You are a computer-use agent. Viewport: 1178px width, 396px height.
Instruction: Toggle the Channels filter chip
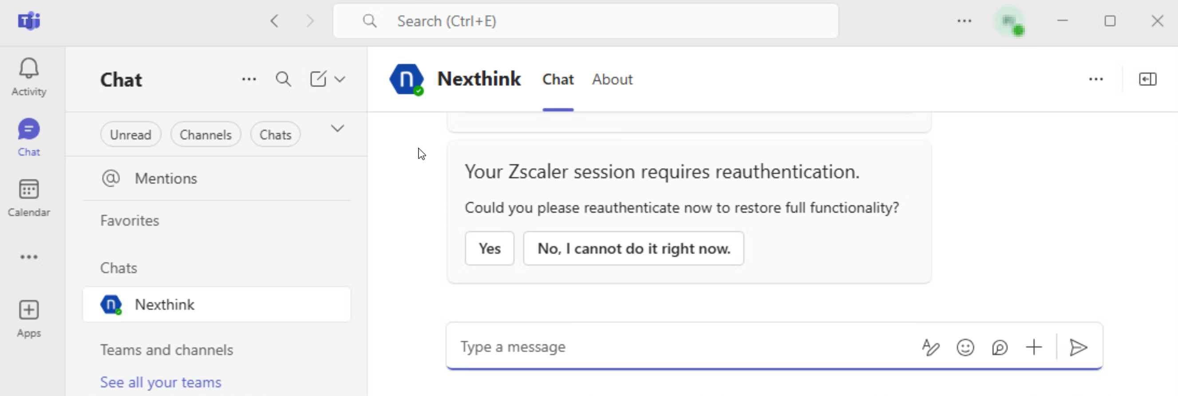point(206,135)
